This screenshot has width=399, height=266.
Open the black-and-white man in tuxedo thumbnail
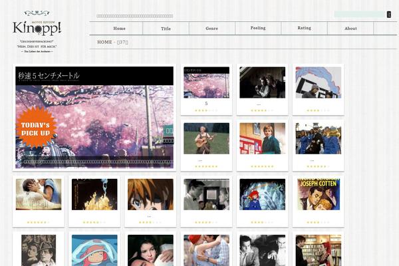206,194
